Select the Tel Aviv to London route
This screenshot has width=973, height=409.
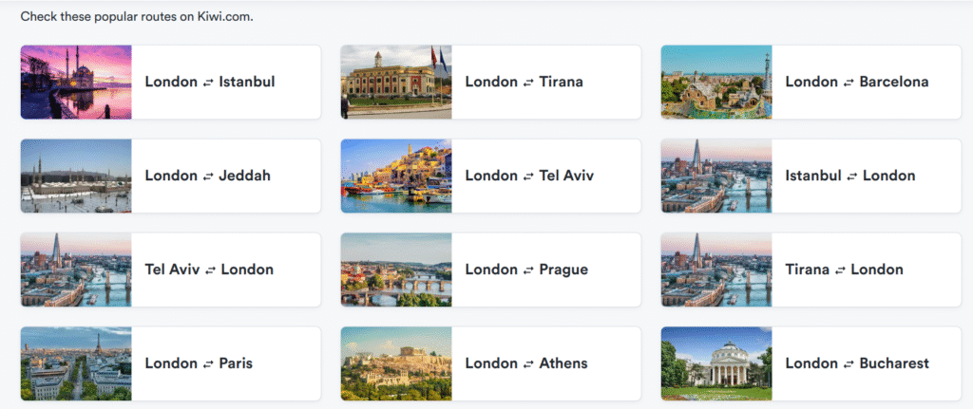[x=209, y=270]
